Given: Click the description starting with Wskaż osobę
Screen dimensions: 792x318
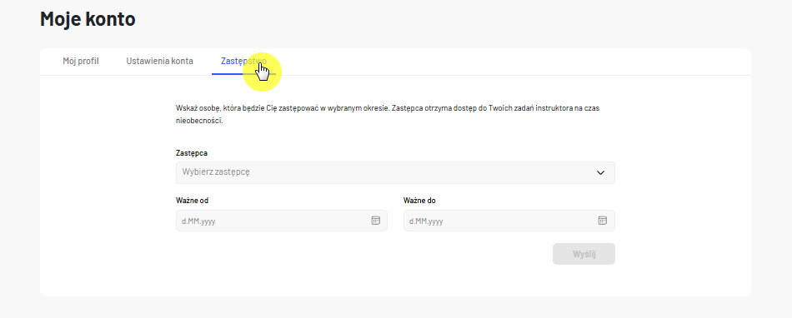Looking at the screenshot, I should (388, 115).
